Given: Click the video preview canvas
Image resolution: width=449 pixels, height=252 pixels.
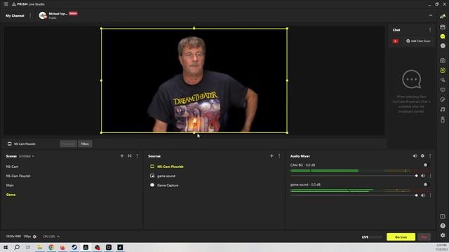Looking at the screenshot, I should coord(194,80).
